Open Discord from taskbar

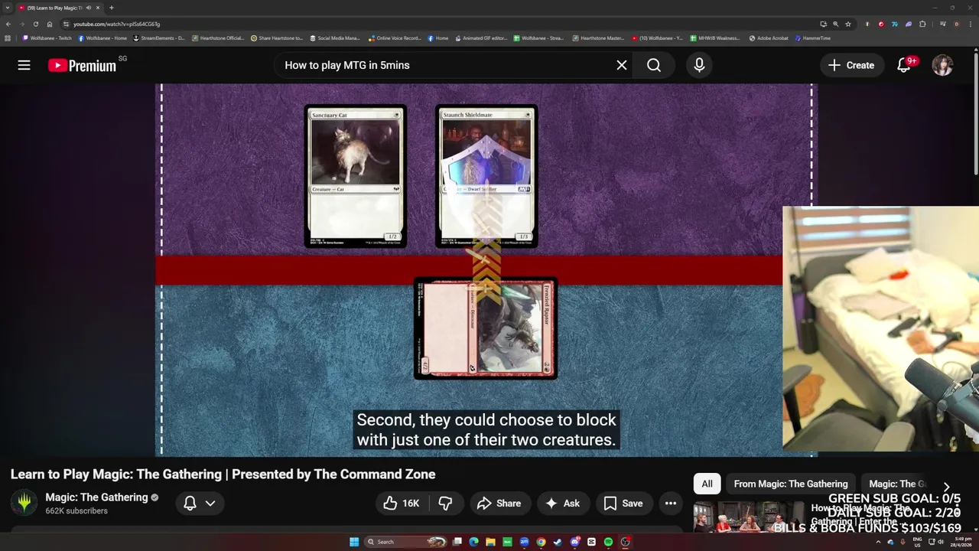(575, 542)
